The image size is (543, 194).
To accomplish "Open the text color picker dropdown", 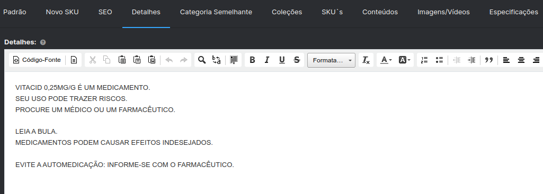I will pos(386,60).
